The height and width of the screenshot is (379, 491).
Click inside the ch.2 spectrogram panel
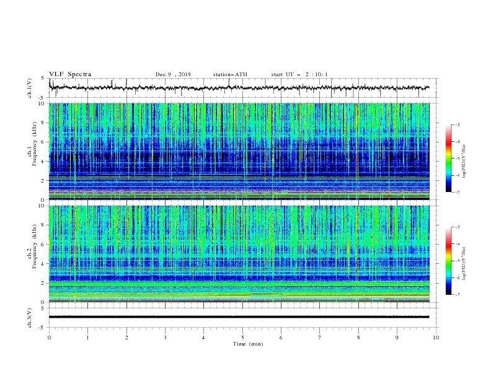(239, 254)
